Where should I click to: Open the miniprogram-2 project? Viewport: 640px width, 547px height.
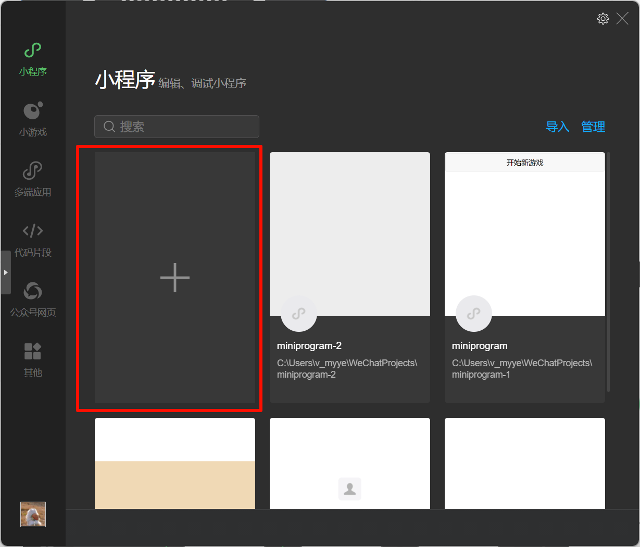(350, 234)
